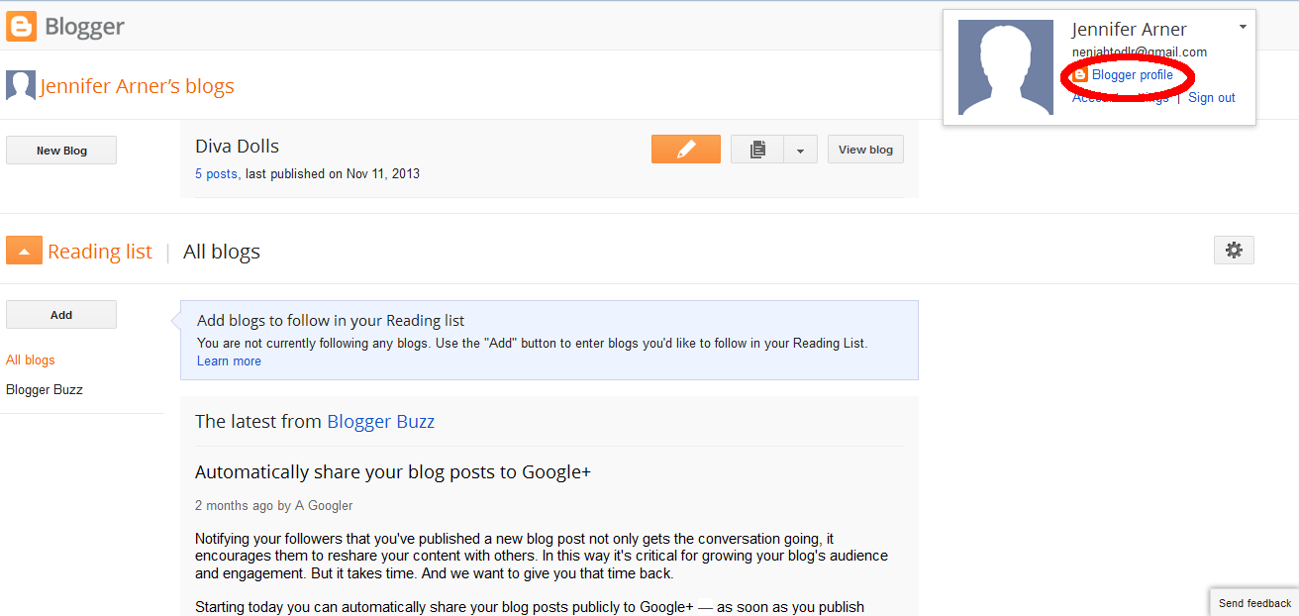Click the small Blogger icon beside Blogger profile
The height and width of the screenshot is (616, 1299).
[x=1080, y=75]
